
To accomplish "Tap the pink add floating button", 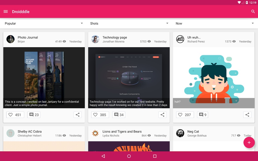I will (249, 142).
